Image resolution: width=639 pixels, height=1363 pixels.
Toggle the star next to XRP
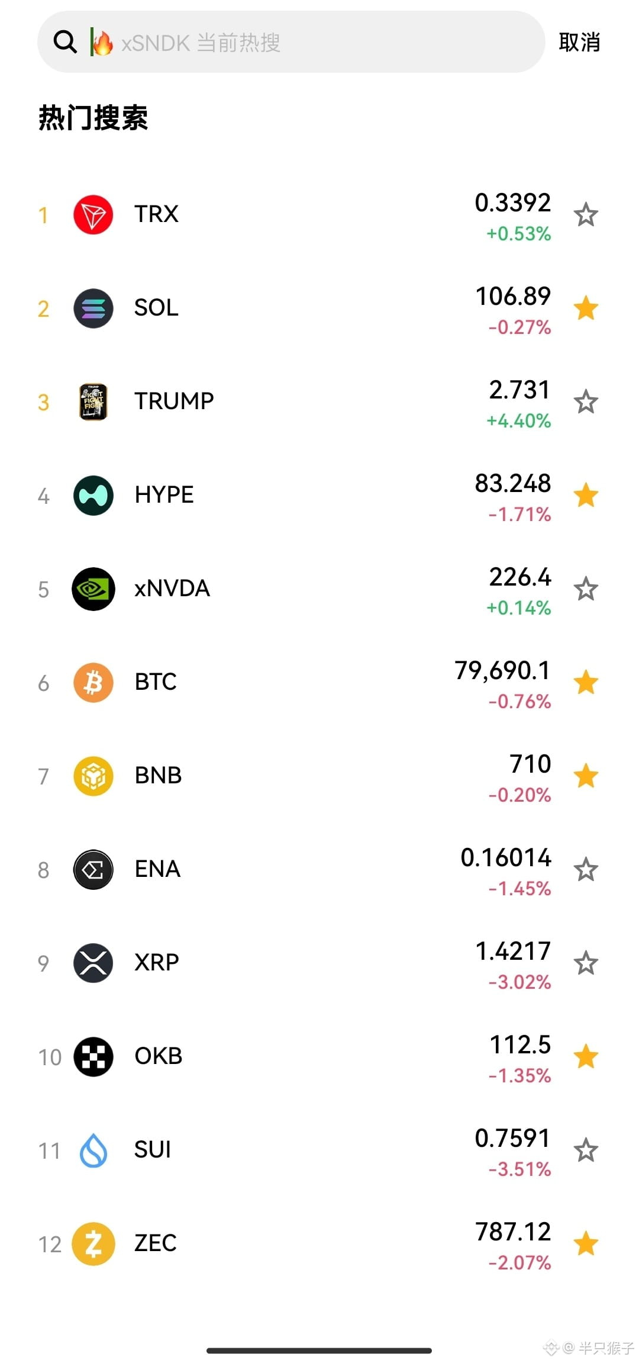coord(586,963)
